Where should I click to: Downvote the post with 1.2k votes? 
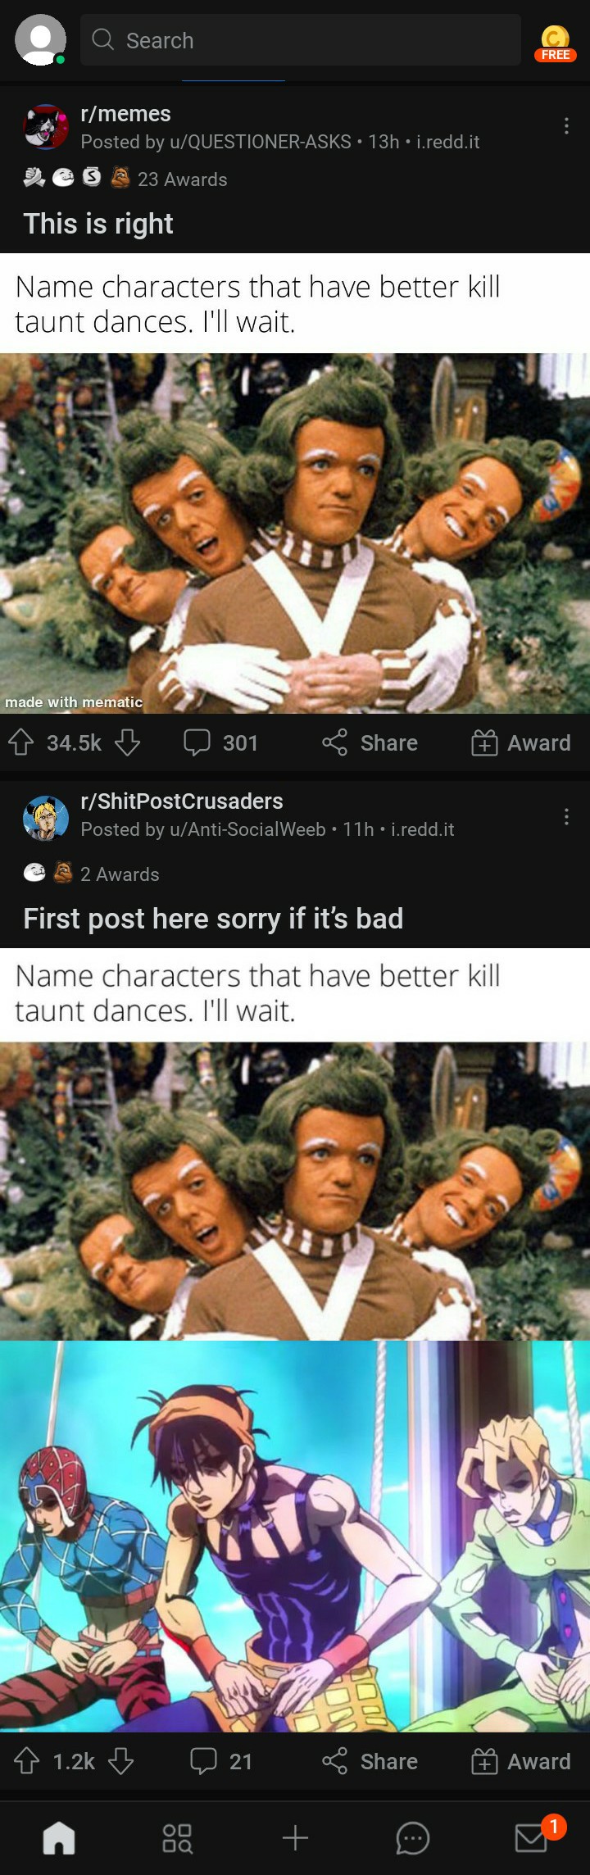pos(121,1761)
